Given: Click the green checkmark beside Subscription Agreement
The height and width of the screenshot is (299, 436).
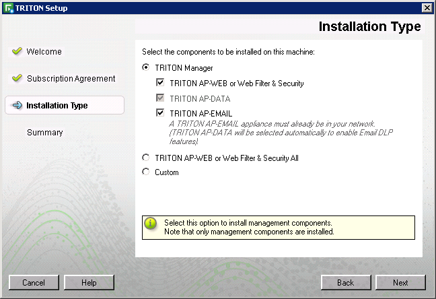Looking at the screenshot, I should coord(17,78).
